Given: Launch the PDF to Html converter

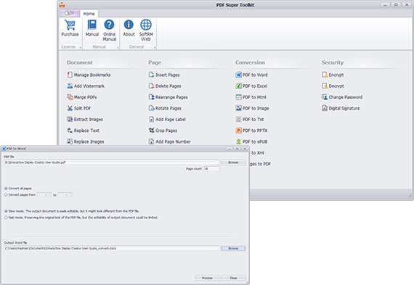Looking at the screenshot, I should pyautogui.click(x=251, y=97).
